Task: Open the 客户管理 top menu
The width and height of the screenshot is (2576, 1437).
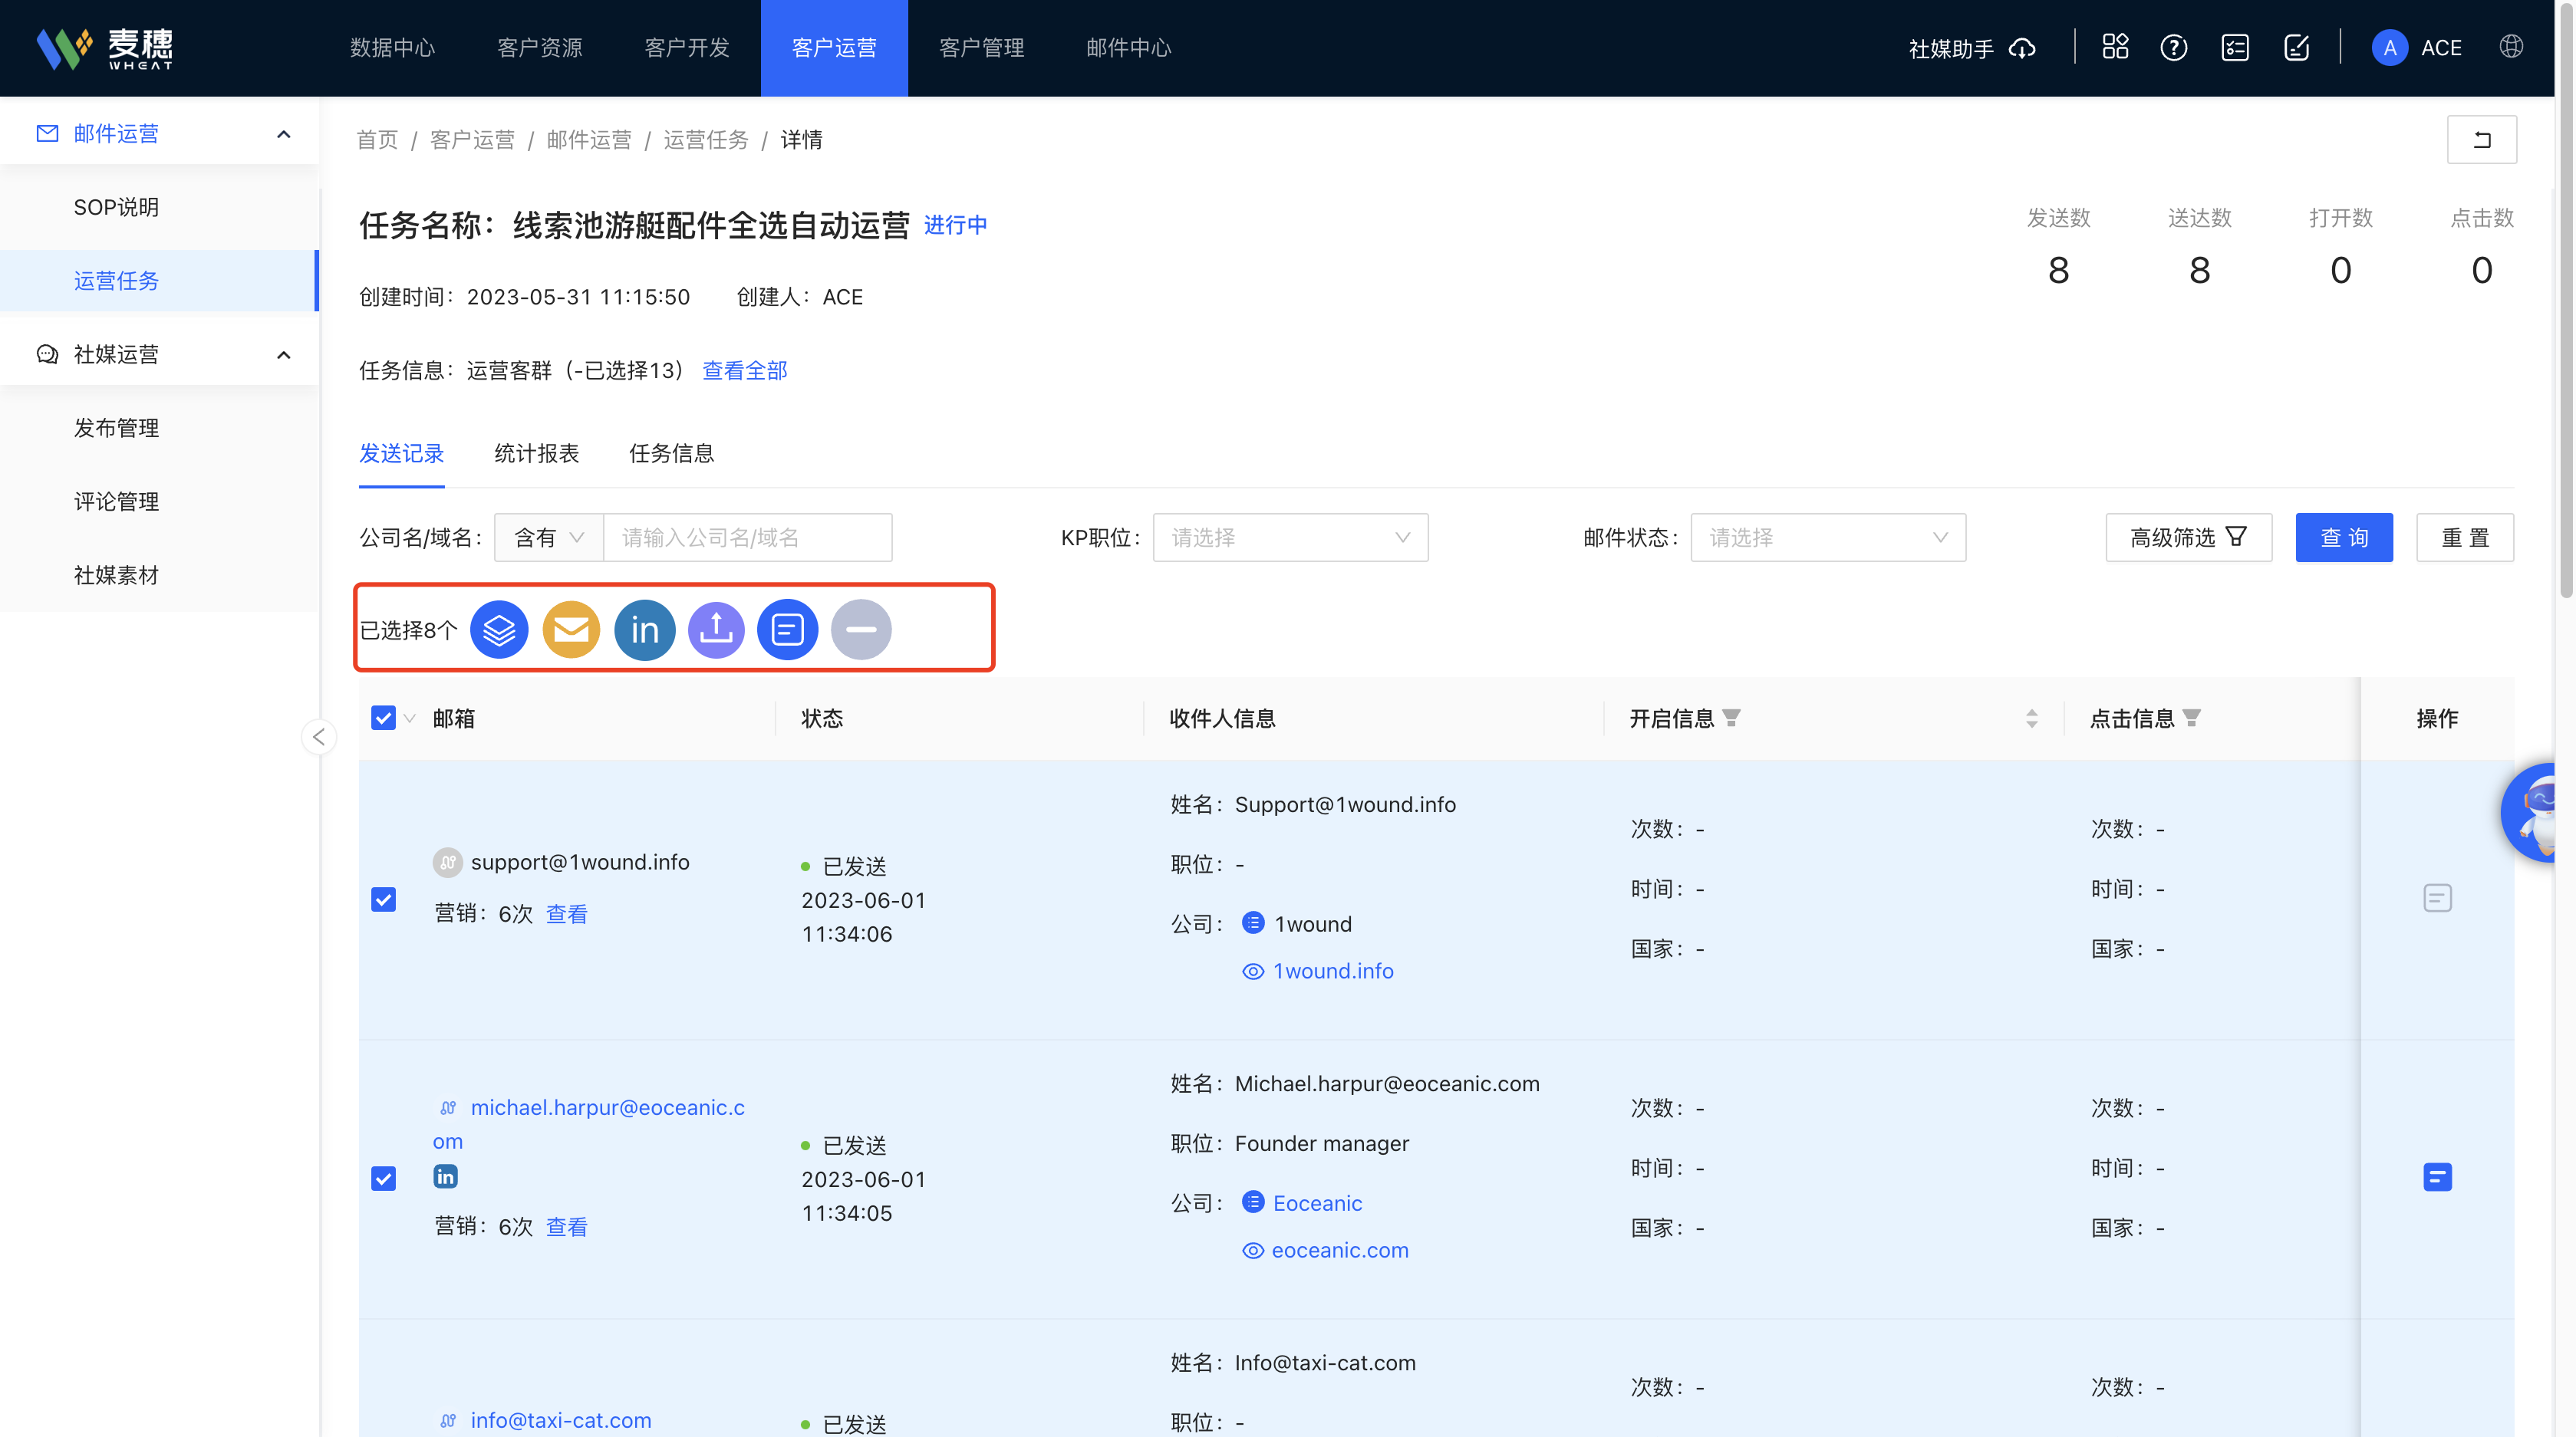Action: [981, 48]
